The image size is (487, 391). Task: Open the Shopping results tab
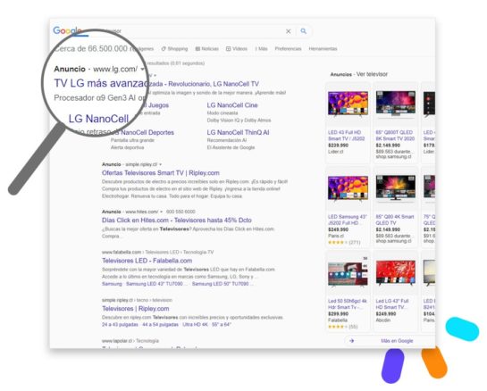pos(174,49)
